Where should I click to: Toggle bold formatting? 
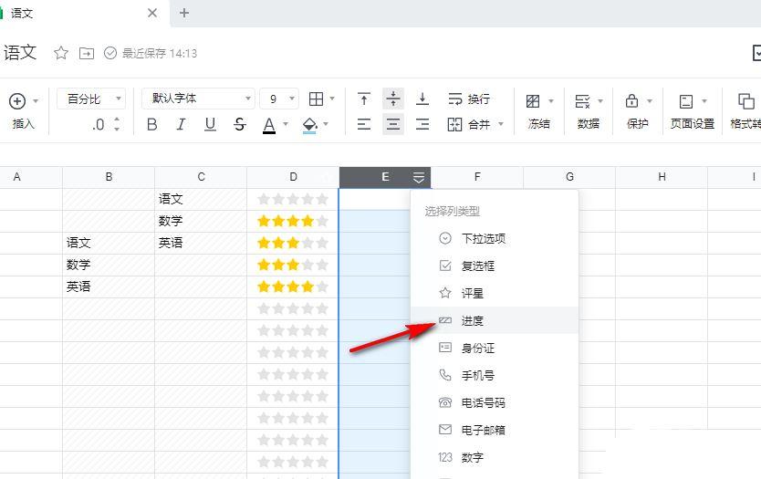152,124
